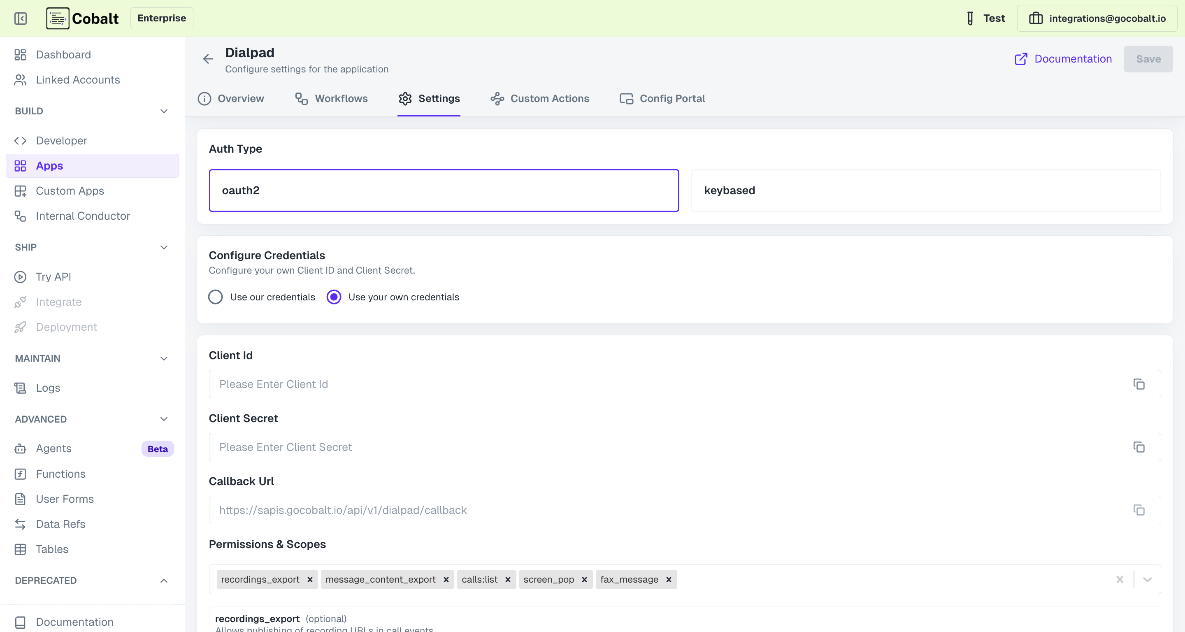The width and height of the screenshot is (1185, 632).
Task: Open the Dashboard from the sidebar
Action: [x=63, y=54]
